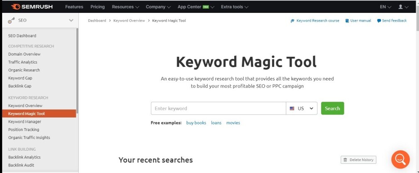Expand the Resources menu

point(125,7)
